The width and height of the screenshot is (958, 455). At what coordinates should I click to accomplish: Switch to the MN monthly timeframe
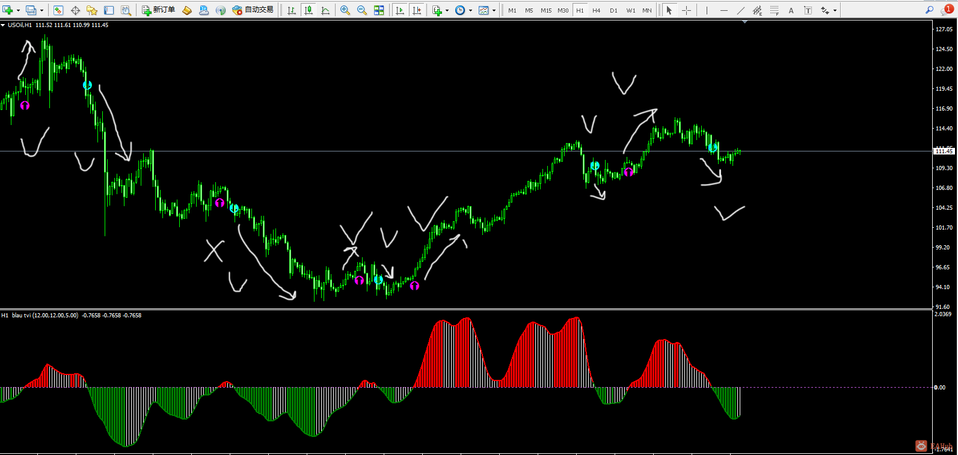click(x=647, y=10)
